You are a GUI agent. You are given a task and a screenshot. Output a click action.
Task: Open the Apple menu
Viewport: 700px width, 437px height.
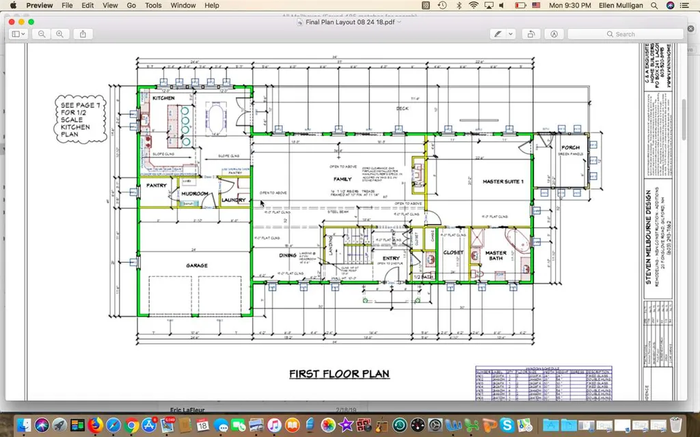(x=13, y=5)
